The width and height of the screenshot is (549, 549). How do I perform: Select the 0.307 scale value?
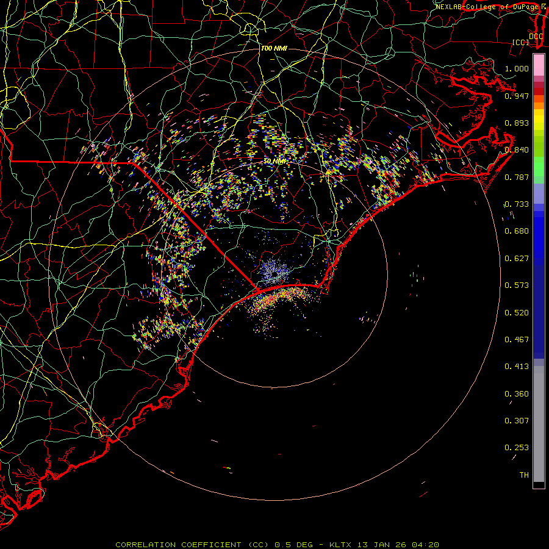(517, 421)
